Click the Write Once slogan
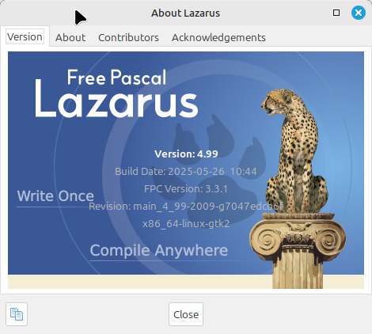372x334 pixels. pos(55,196)
